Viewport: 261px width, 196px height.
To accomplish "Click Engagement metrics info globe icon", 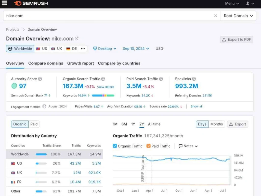I will pyautogui.click(x=44, y=106).
